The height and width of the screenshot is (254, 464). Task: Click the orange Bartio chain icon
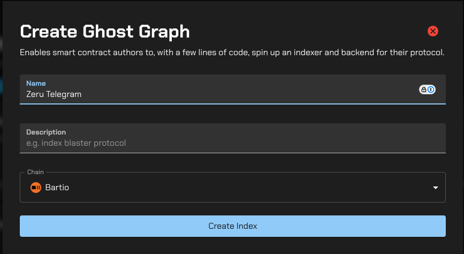pos(36,188)
